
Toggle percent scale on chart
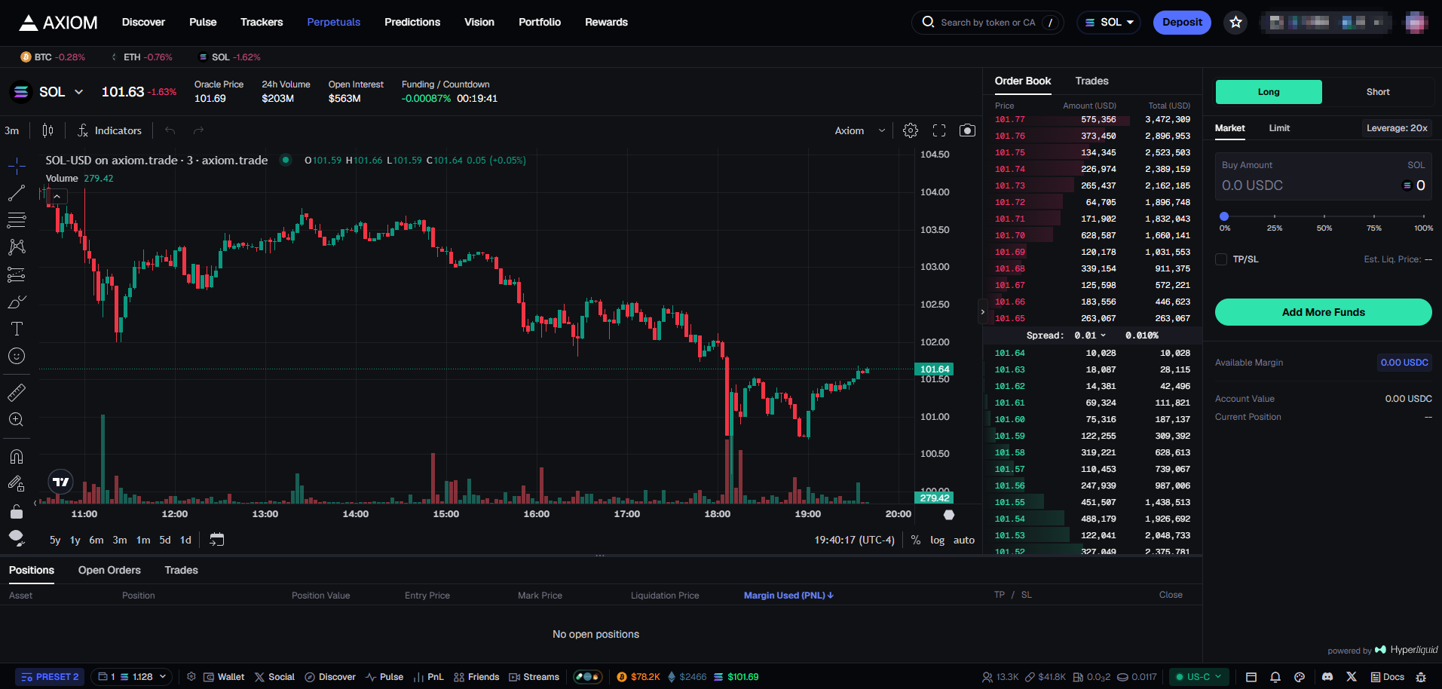coord(916,540)
